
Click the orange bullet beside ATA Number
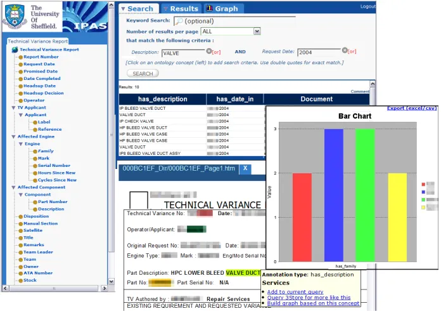tap(20, 274)
